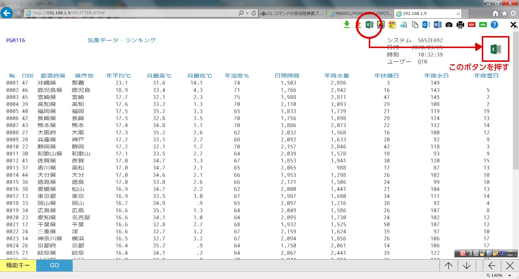This screenshot has height=279, width=519.
Task: Open the Outlook mail icon in toolbar
Action: click(426, 25)
